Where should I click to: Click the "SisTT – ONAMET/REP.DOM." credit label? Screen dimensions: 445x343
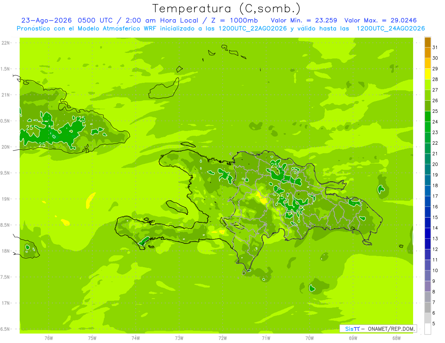pos(378,329)
